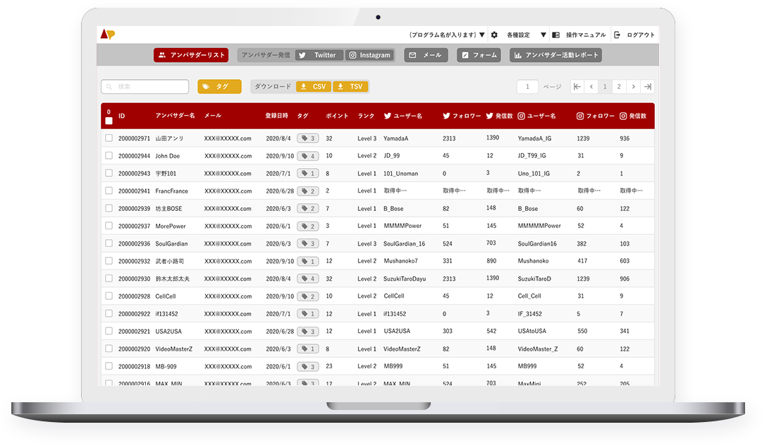Click the search (検索) input field

pos(145,87)
